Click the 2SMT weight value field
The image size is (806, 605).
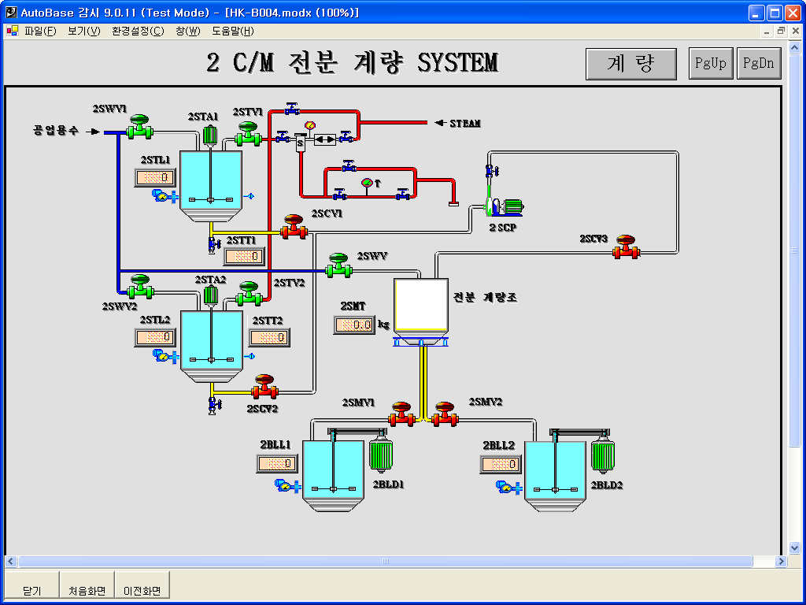pyautogui.click(x=353, y=325)
